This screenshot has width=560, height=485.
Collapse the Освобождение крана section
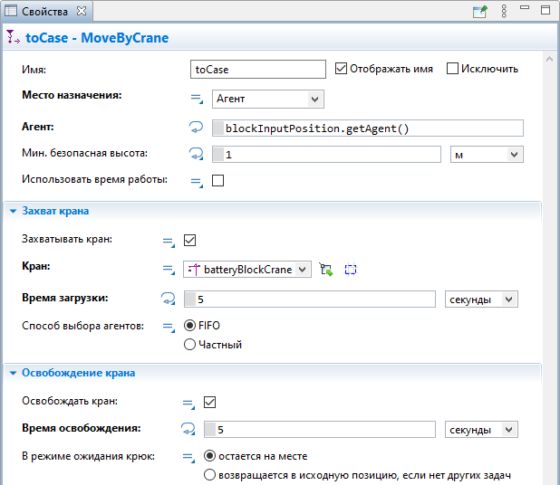click(14, 373)
